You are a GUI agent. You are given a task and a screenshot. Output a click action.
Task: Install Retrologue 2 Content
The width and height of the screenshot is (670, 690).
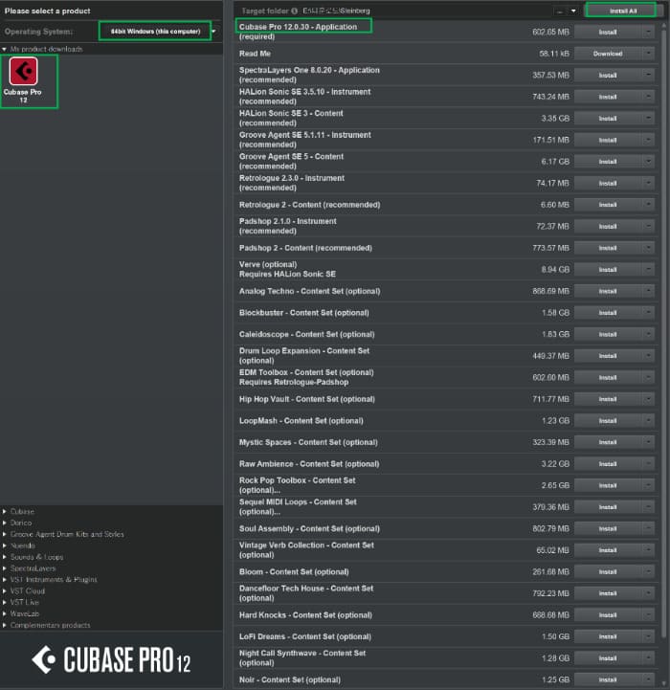click(x=608, y=205)
